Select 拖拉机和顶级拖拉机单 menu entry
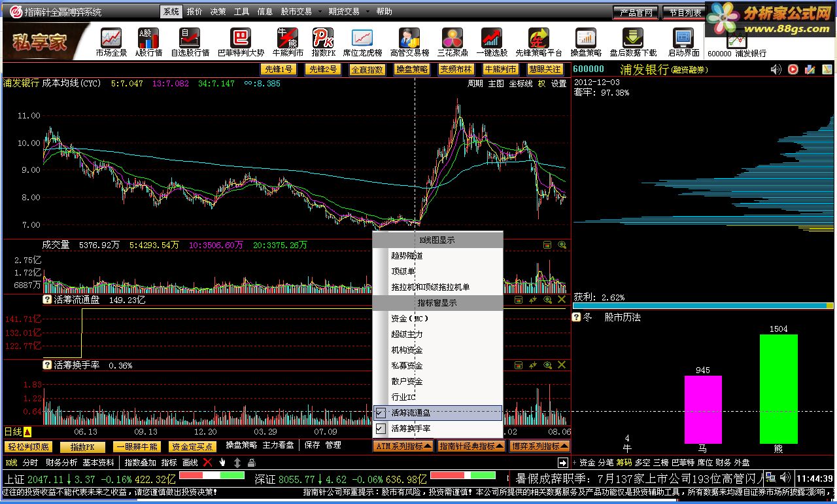Viewport: 837px width, 504px height. [437, 287]
